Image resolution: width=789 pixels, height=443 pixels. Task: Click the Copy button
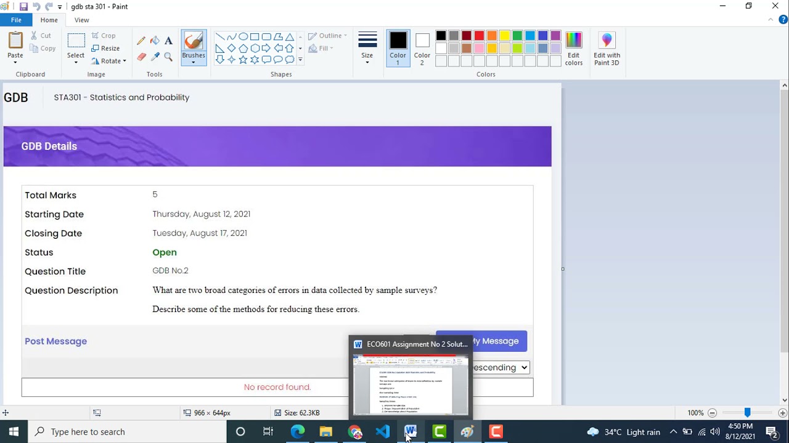click(x=43, y=48)
